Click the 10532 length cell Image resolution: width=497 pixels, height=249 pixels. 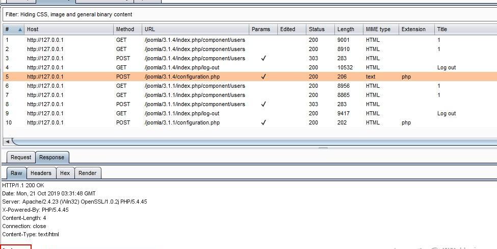(345, 67)
